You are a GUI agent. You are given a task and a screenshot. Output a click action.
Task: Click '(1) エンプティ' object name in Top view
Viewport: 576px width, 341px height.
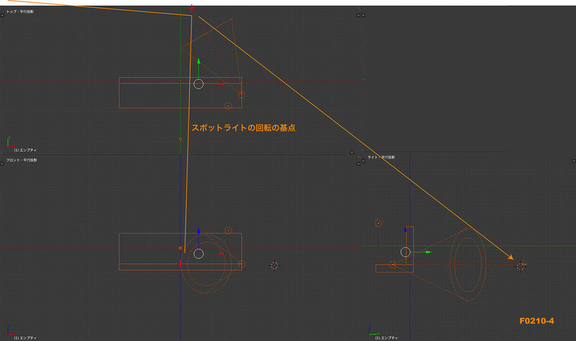[x=25, y=150]
